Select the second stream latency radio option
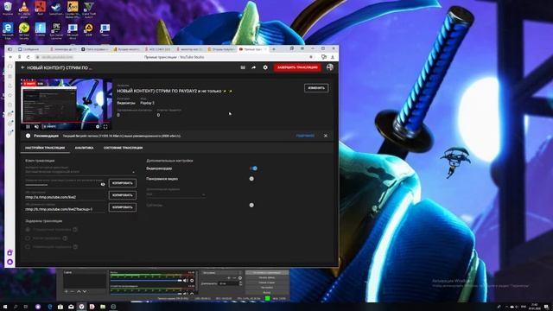The width and height of the screenshot is (553, 311). (28, 238)
